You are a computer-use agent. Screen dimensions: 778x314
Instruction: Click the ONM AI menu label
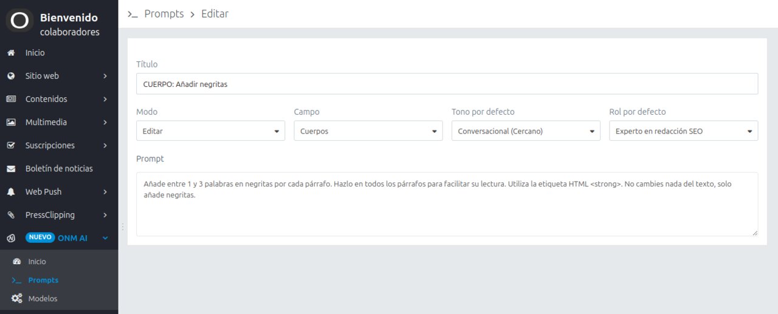point(72,237)
